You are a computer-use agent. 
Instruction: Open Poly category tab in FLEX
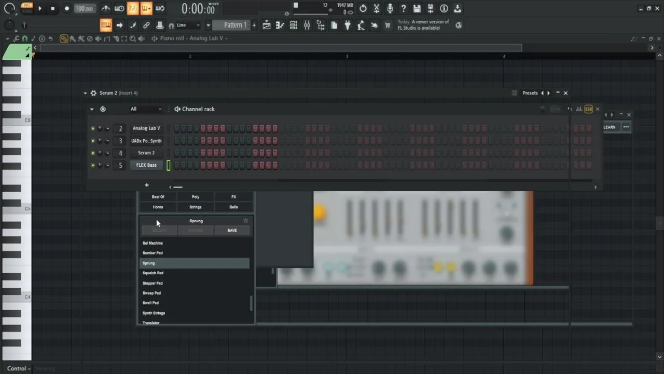pyautogui.click(x=196, y=197)
